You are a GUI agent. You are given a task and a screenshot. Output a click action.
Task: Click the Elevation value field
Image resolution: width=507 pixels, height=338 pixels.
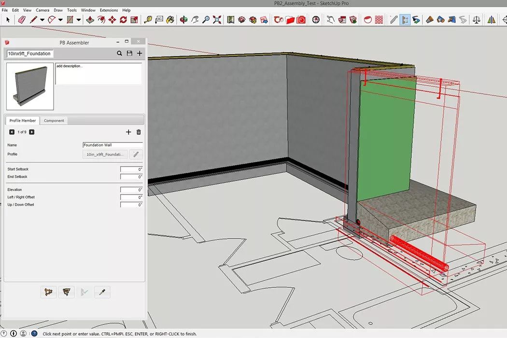pyautogui.click(x=131, y=190)
